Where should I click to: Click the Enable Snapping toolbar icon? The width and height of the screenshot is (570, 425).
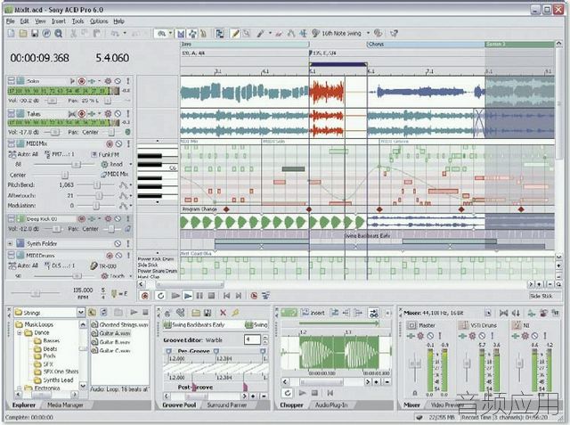click(x=181, y=34)
